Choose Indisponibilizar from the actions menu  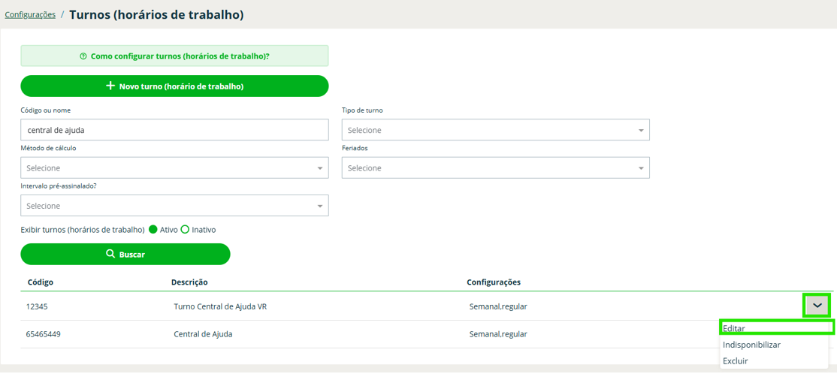click(751, 345)
